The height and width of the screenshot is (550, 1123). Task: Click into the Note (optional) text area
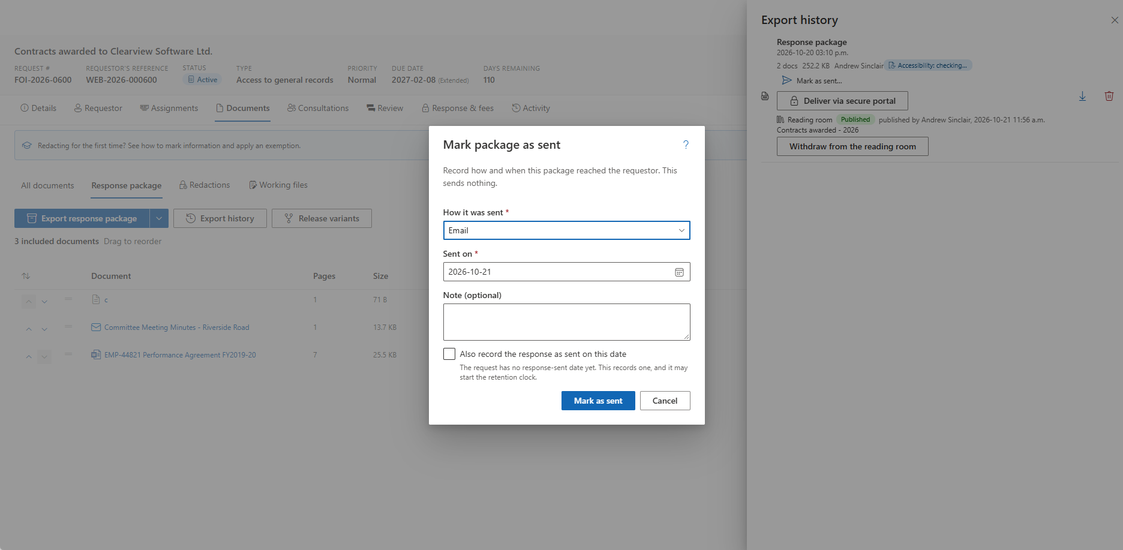coord(566,322)
